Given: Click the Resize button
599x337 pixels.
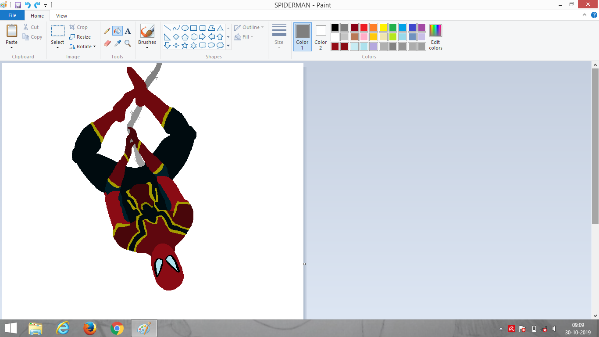Looking at the screenshot, I should [x=80, y=37].
